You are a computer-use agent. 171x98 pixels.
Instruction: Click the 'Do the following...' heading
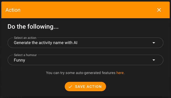[33, 27]
